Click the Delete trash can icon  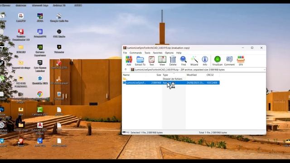point(173,61)
